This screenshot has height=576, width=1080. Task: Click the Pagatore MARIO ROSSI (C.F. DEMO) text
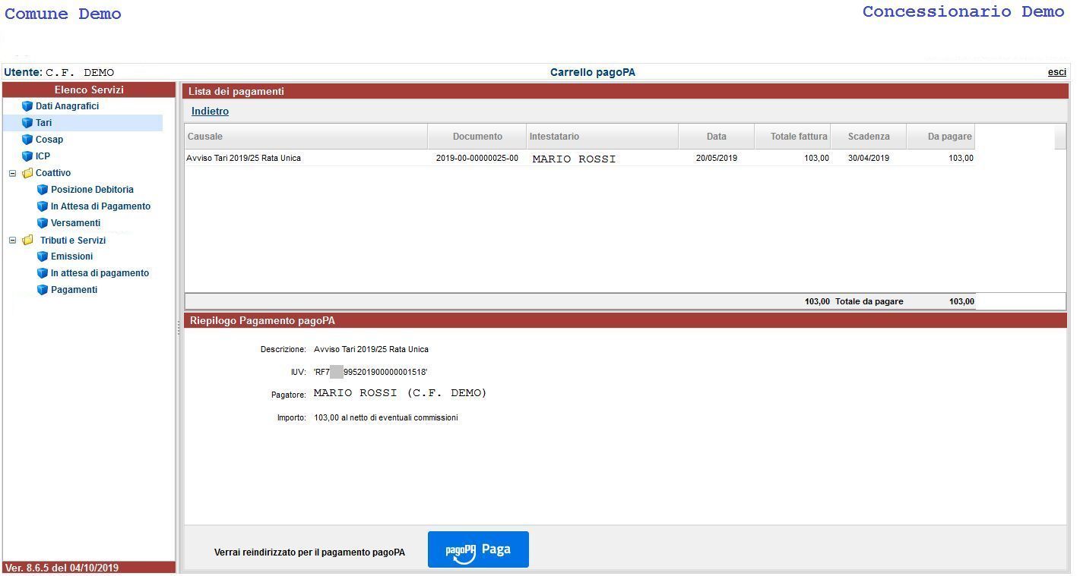point(400,393)
